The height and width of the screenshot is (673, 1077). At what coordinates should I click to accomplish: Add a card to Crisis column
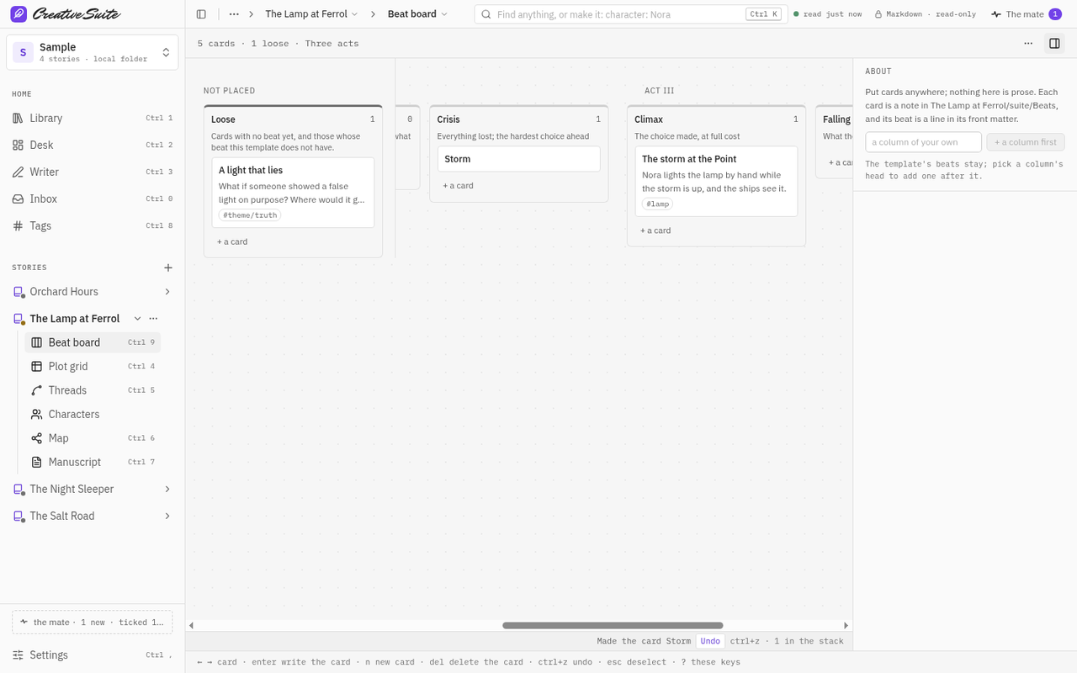click(x=458, y=186)
